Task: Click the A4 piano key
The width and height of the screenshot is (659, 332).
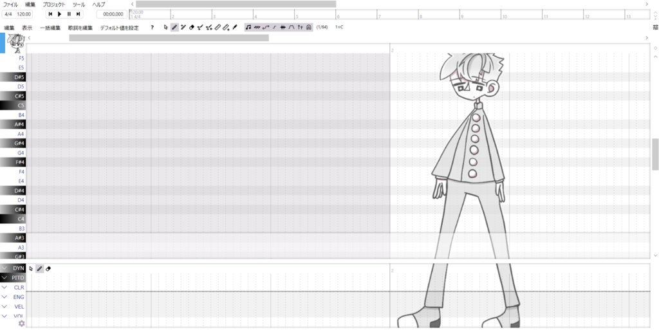Action: (x=13, y=134)
